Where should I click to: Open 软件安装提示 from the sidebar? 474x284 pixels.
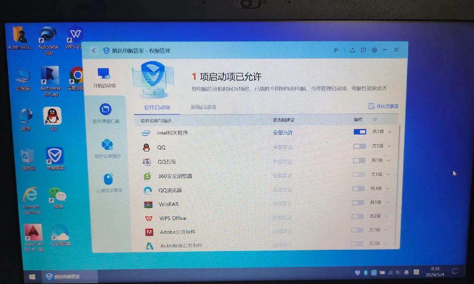click(108, 149)
